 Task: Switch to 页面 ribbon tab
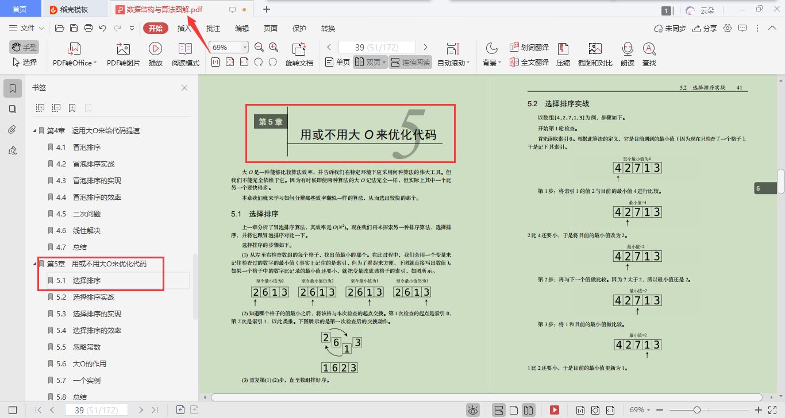(x=271, y=28)
